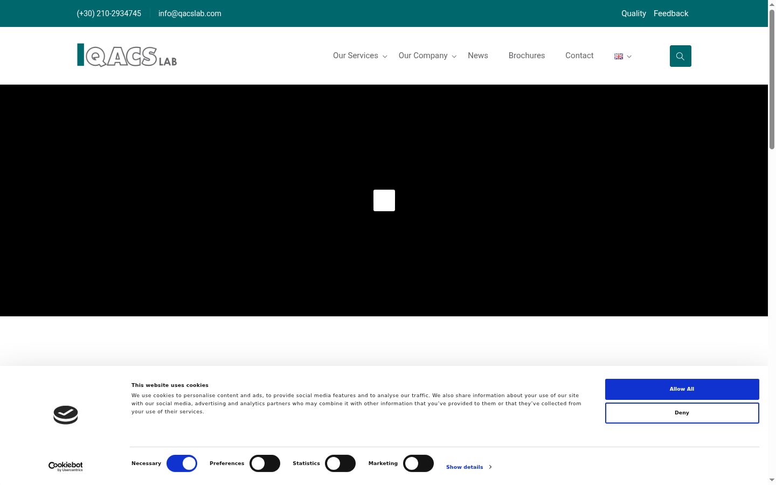Click the Cookiebot by Usercentrics wordmark
This screenshot has width=776, height=485.
66,466
